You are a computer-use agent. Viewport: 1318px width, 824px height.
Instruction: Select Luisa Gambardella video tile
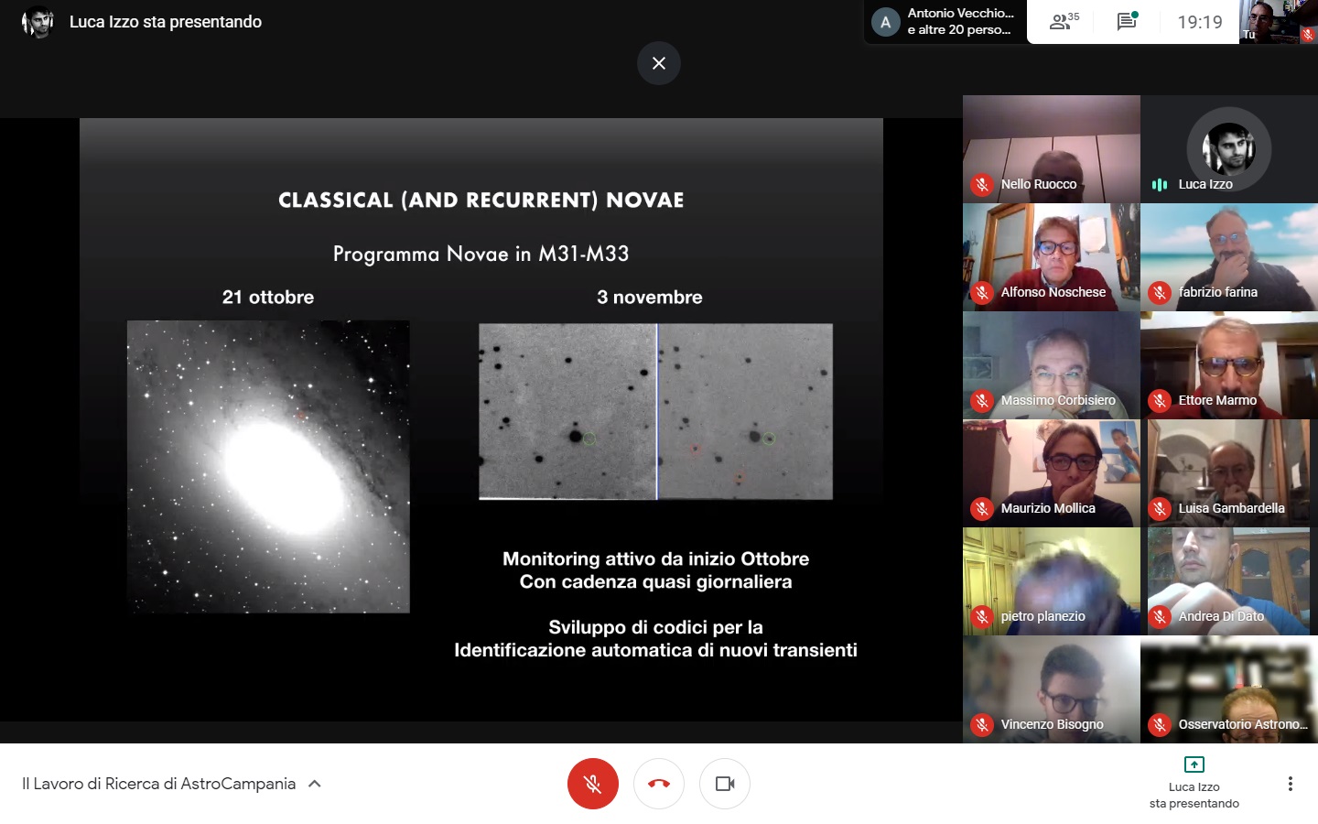coord(1229,473)
